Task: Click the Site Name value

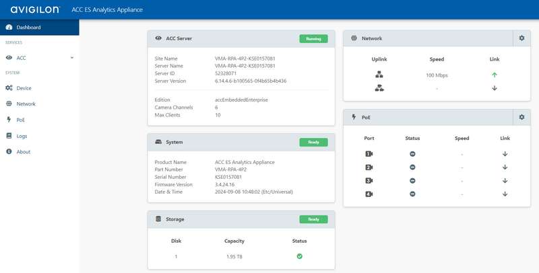Action: point(245,58)
